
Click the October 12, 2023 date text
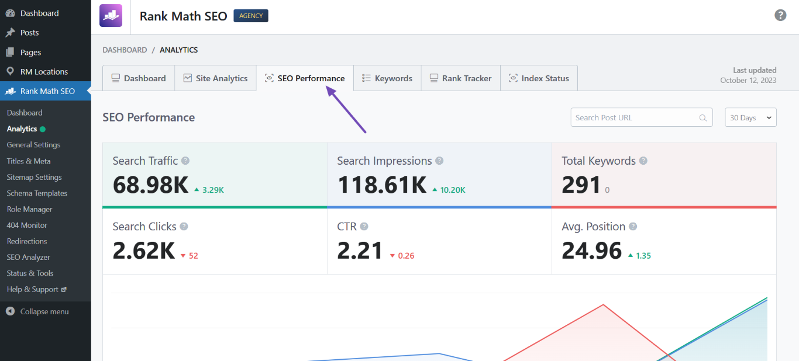pos(748,81)
